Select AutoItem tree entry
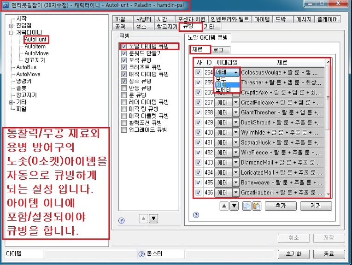The height and width of the screenshot is (265, 352). [x=35, y=47]
